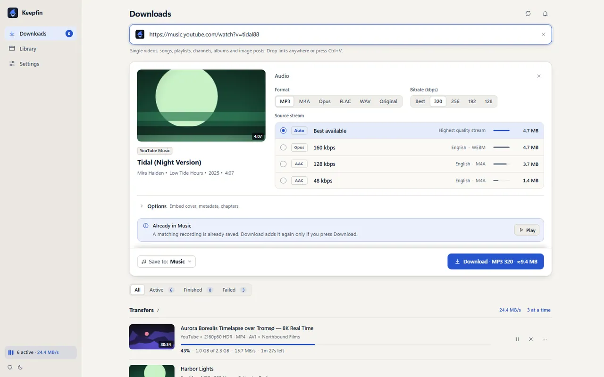The width and height of the screenshot is (604, 377).
Task: Open notifications bell icon
Action: 545,14
